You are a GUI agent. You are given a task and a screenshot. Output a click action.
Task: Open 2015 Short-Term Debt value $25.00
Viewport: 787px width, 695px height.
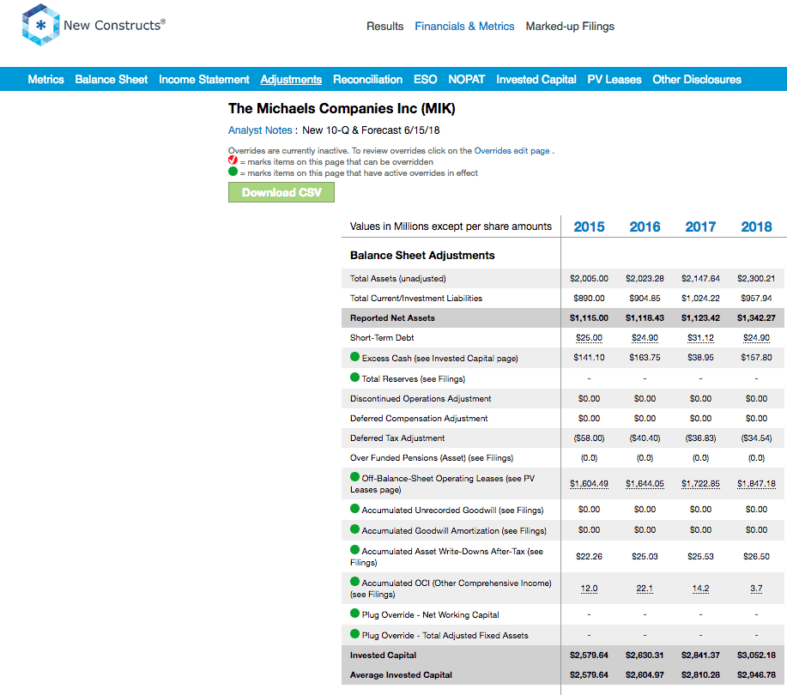(590, 338)
